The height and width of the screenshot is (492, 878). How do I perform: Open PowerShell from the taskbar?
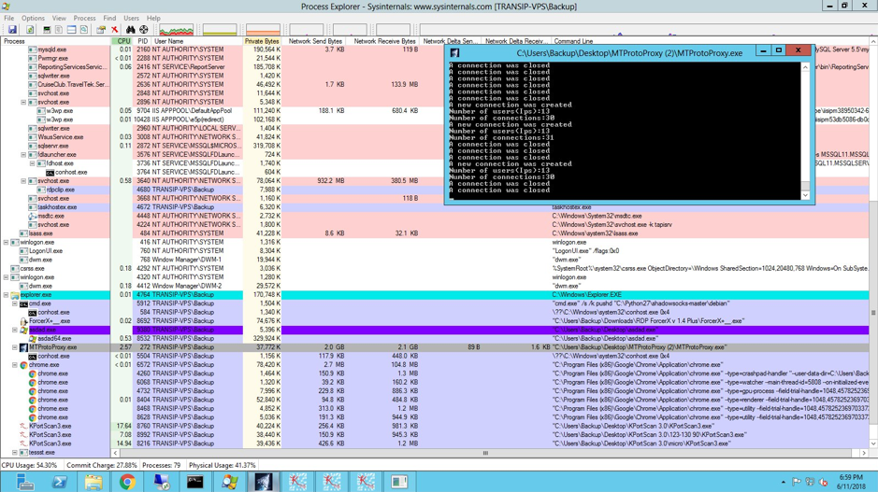click(59, 482)
